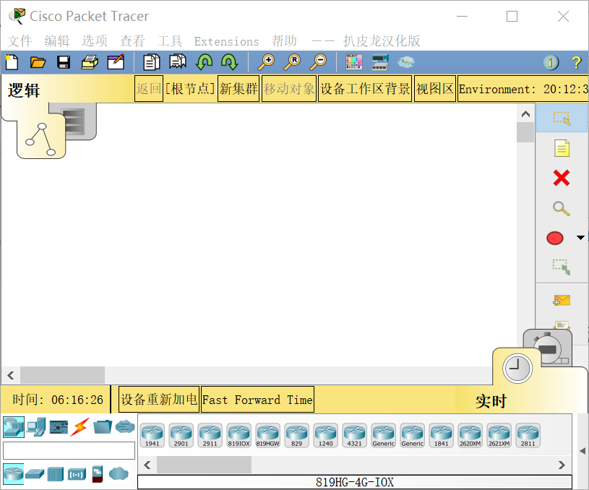Viewport: 589px width, 490px height.
Task: Open the 查看 menu
Action: click(132, 41)
